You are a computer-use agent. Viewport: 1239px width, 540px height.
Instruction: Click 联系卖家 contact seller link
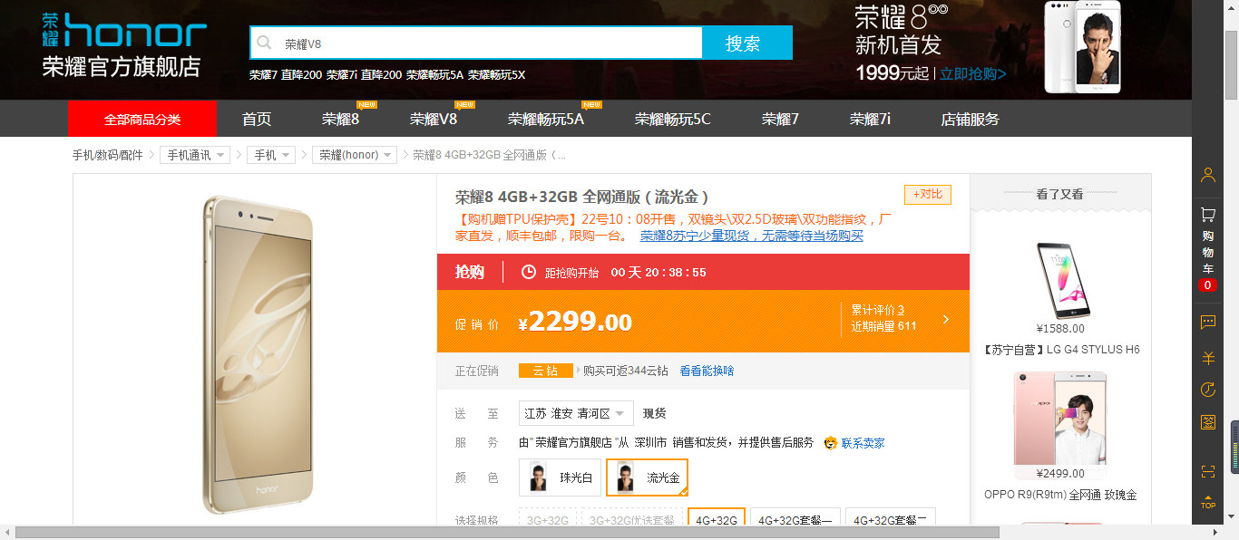click(863, 443)
